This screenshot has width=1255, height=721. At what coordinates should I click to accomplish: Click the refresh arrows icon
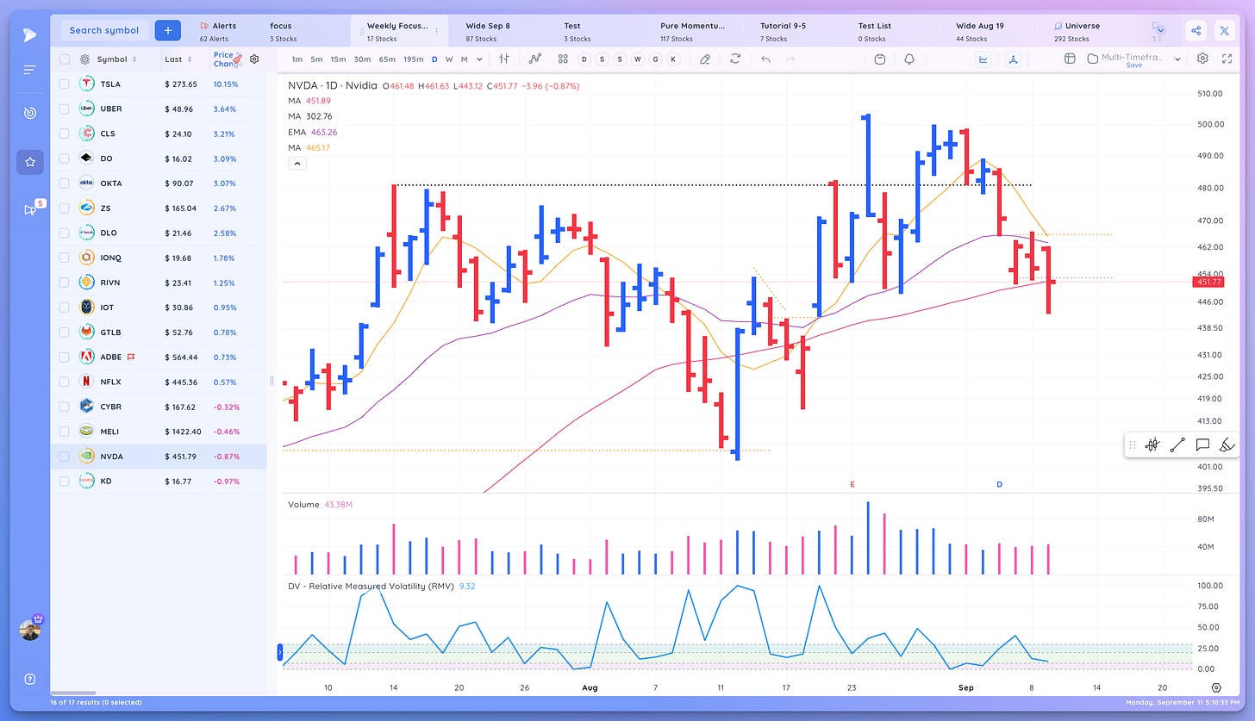coord(735,59)
